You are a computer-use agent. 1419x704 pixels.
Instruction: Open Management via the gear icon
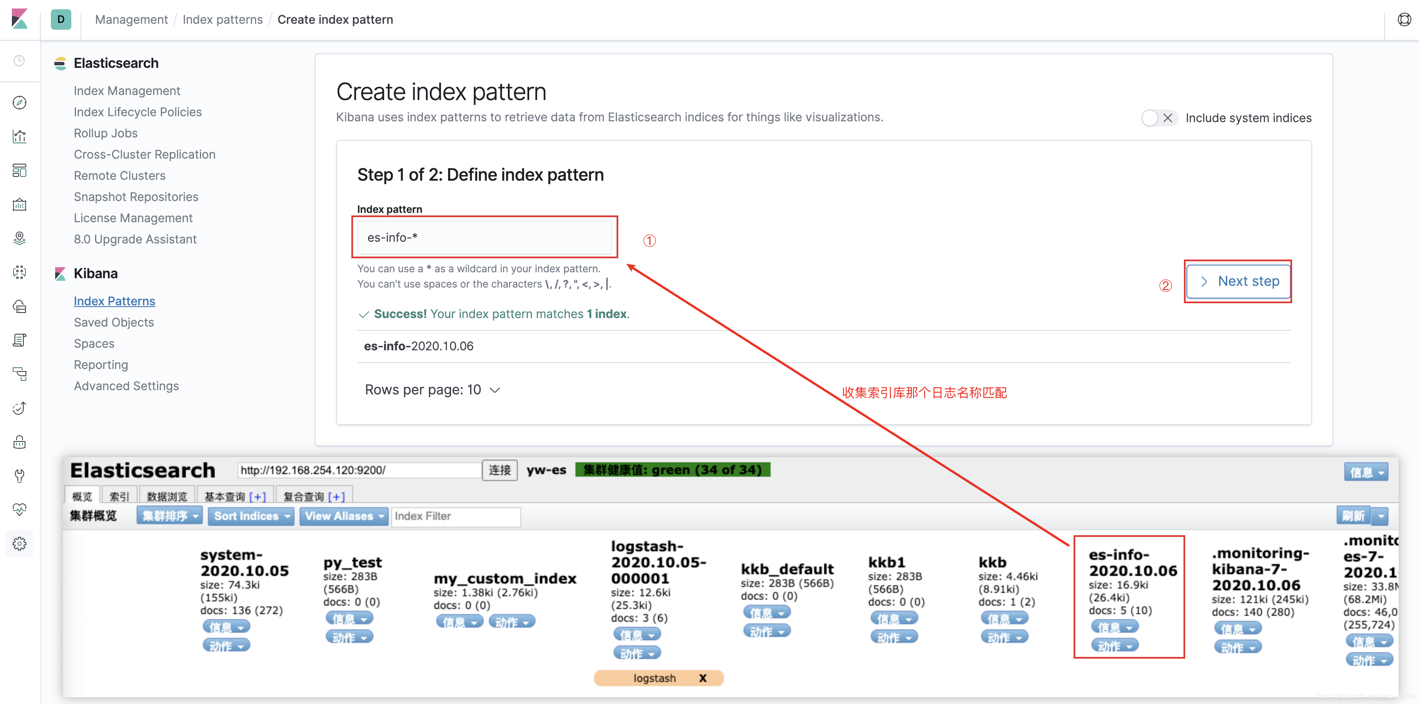pyautogui.click(x=19, y=544)
